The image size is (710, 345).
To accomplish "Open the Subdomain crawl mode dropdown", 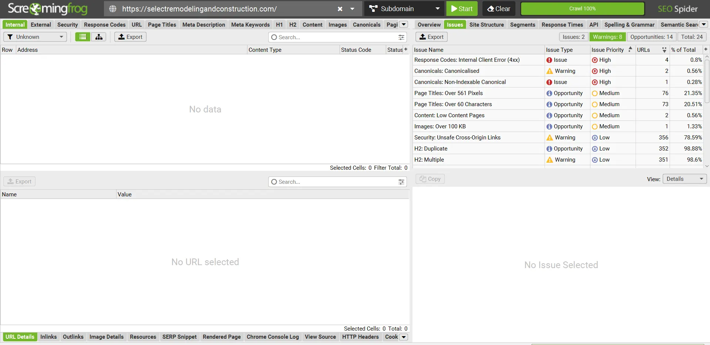I will point(404,9).
